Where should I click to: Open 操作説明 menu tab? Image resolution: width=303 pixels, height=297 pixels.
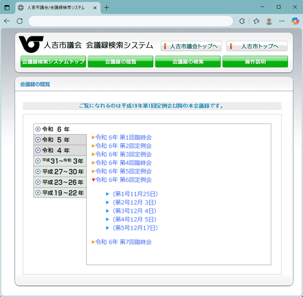point(255,62)
